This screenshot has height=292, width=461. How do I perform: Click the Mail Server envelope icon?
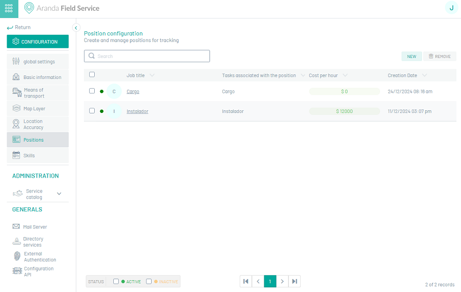[16, 226]
